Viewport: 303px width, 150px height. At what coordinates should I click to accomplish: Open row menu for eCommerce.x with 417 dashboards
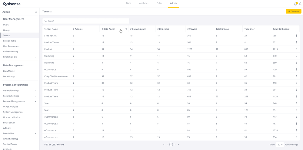pyautogui.click(x=296, y=117)
